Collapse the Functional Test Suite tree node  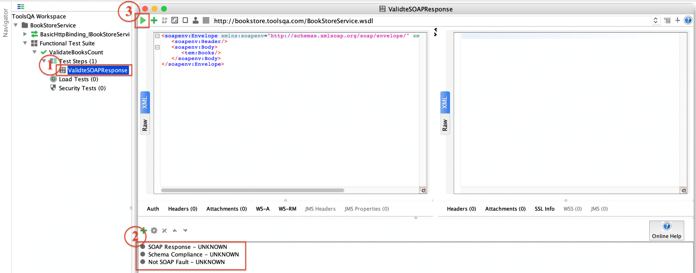[25, 43]
